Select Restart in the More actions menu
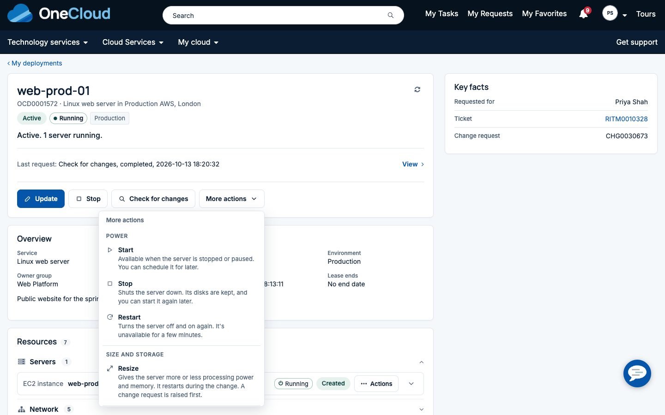Viewport: 665px width, 415px height. pyautogui.click(x=181, y=326)
